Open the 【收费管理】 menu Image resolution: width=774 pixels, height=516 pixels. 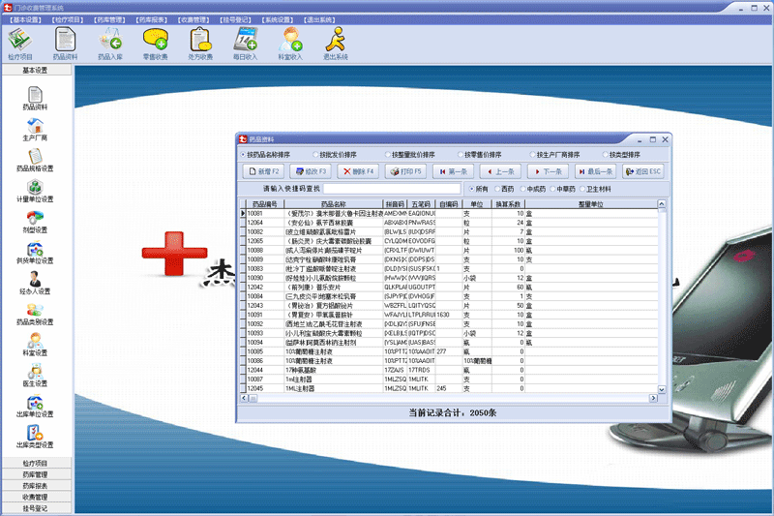[x=193, y=19]
